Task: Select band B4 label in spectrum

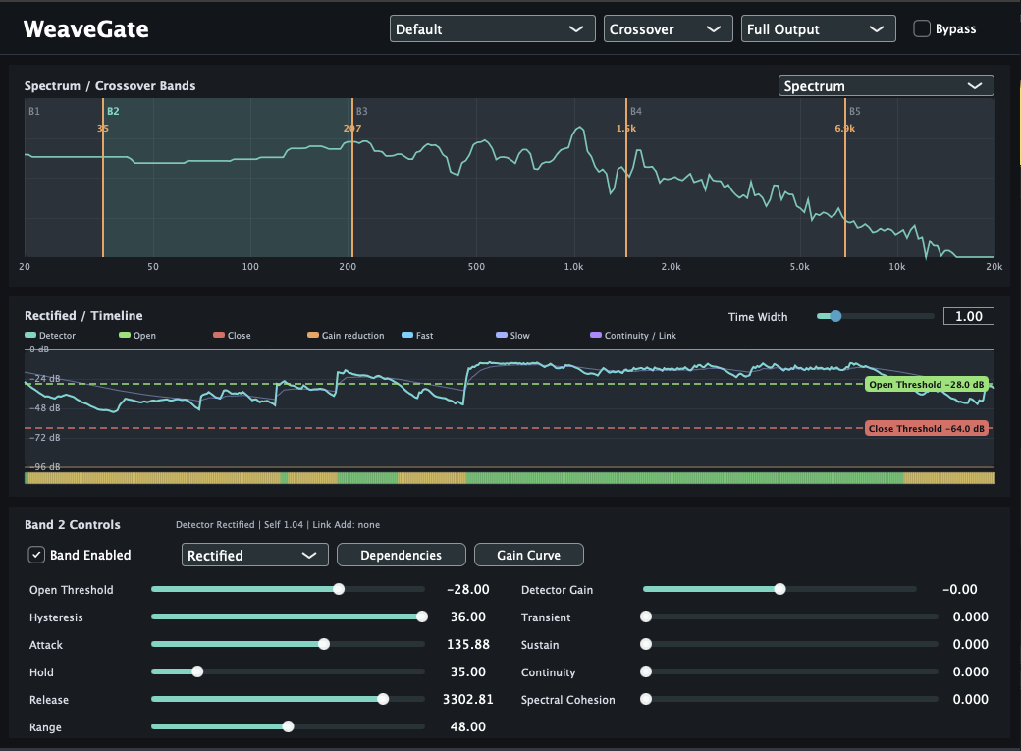Action: pyautogui.click(x=636, y=111)
